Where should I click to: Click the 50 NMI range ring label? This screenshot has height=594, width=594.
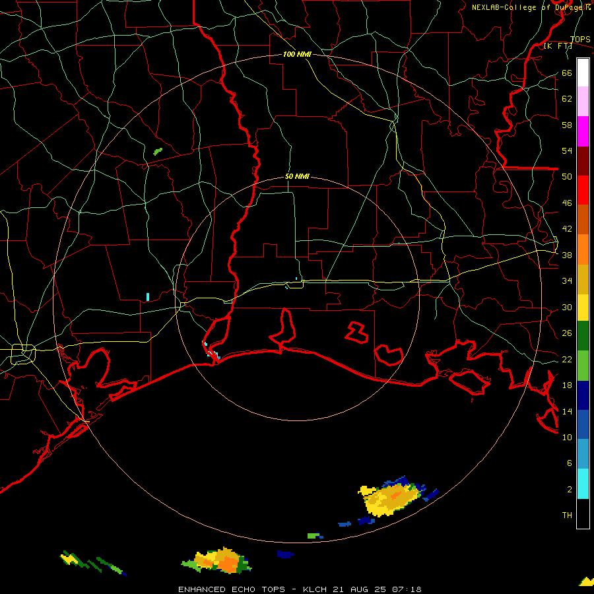tap(297, 176)
